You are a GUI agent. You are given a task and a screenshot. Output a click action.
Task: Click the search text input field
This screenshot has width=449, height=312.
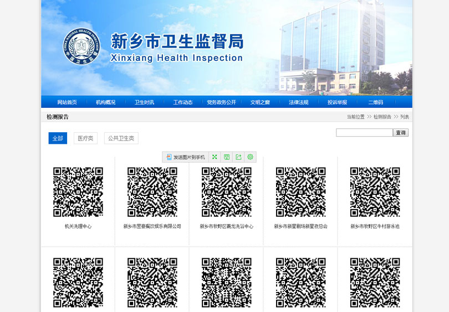364,133
